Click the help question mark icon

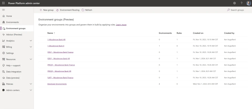click(241, 3)
